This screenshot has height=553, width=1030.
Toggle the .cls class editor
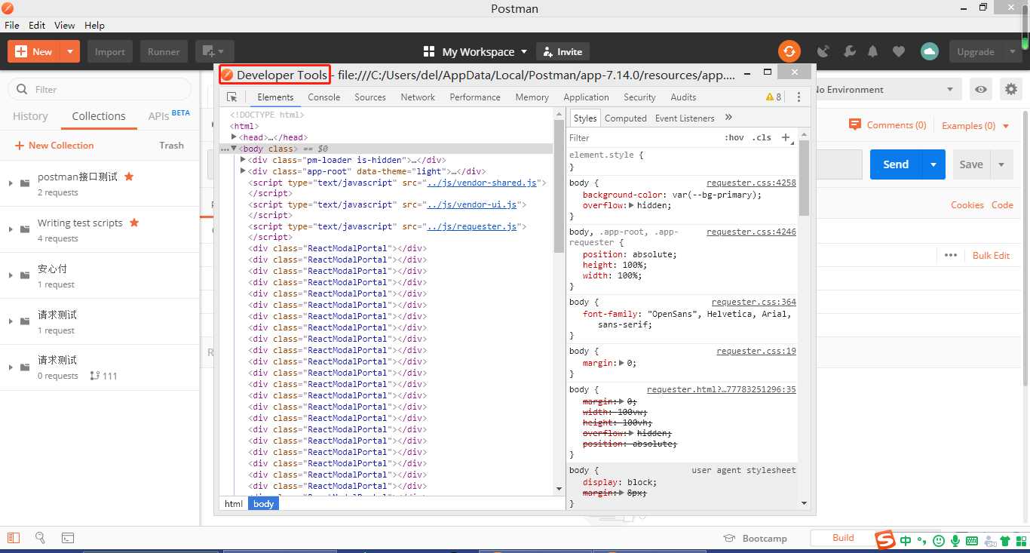point(762,137)
